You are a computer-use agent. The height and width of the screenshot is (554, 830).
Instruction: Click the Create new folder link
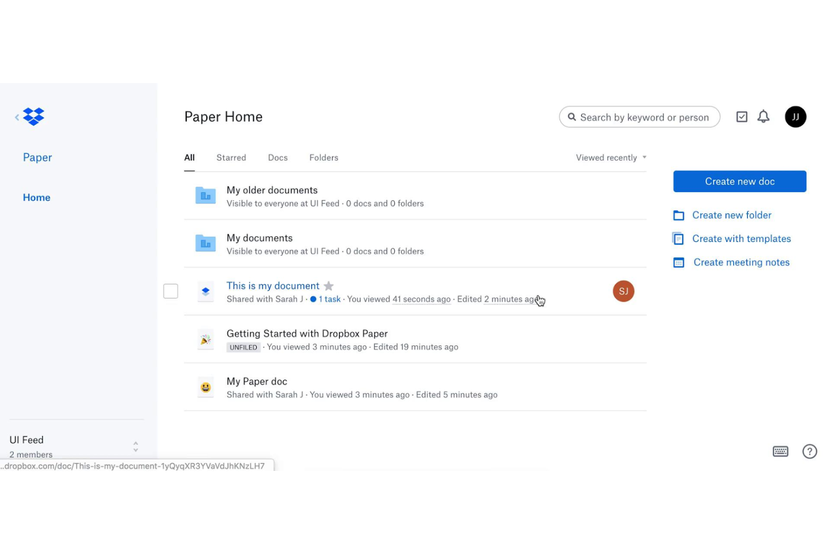[x=731, y=215]
